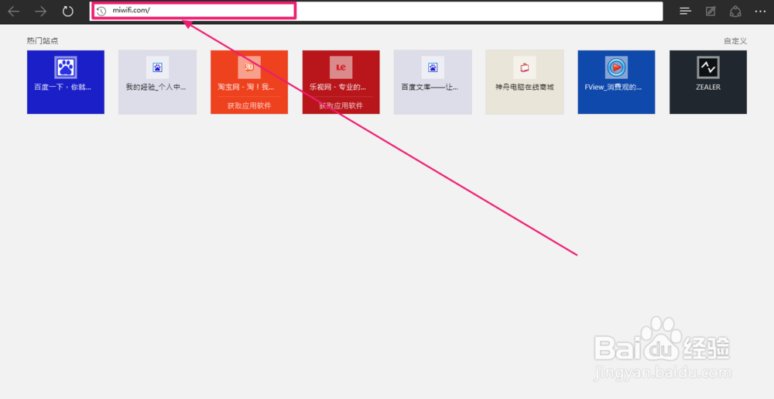
Task: Go back with the left arrow button
Action: click(x=13, y=12)
